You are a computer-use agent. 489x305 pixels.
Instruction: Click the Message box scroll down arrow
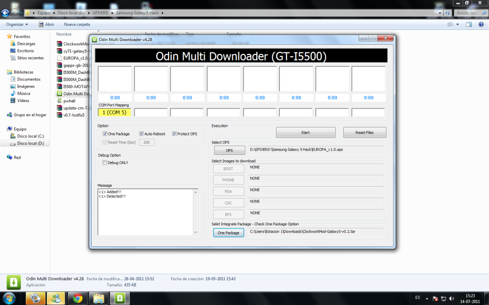tap(195, 233)
